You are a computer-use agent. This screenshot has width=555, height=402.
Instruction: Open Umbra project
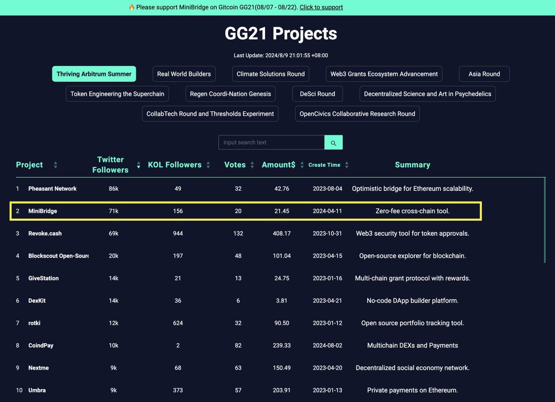tap(37, 390)
